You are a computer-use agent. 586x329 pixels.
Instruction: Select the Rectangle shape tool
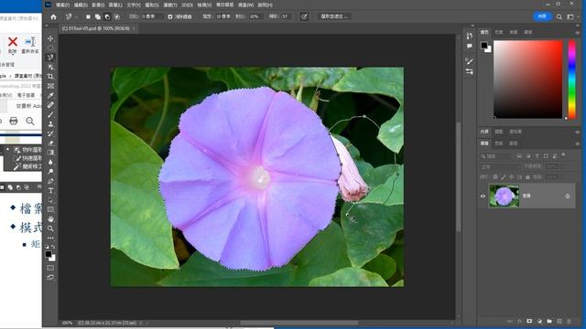click(50, 209)
